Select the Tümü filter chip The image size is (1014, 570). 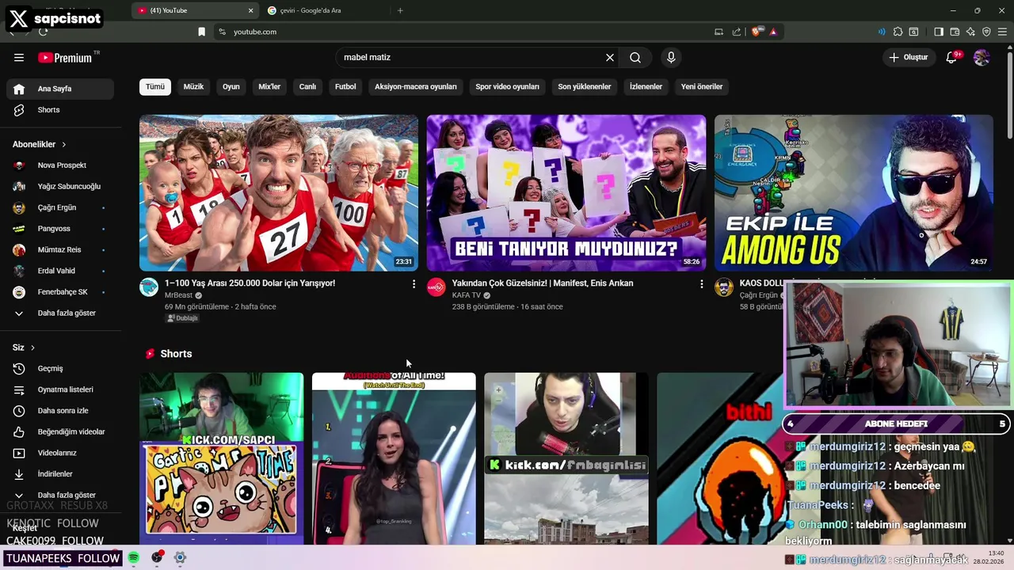coord(155,87)
